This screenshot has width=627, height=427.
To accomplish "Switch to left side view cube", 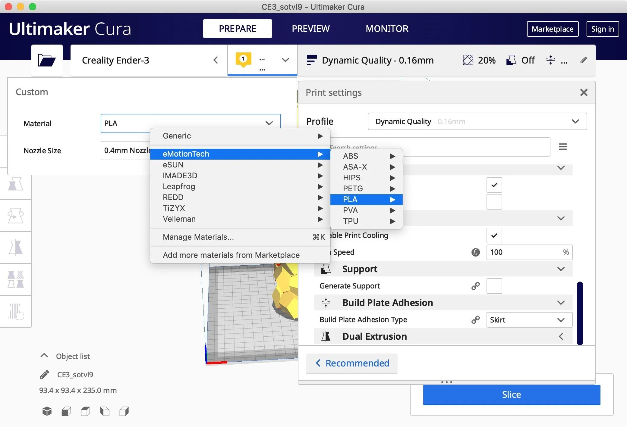I will pyautogui.click(x=105, y=411).
